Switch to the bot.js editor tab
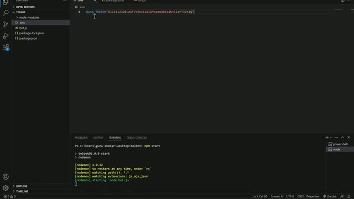 tap(142, 1)
